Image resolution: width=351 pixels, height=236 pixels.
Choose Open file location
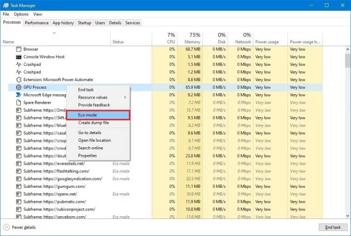pyautogui.click(x=98, y=140)
